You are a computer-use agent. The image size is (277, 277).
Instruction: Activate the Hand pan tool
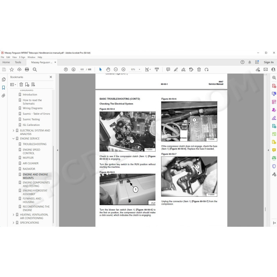click(x=108, y=69)
